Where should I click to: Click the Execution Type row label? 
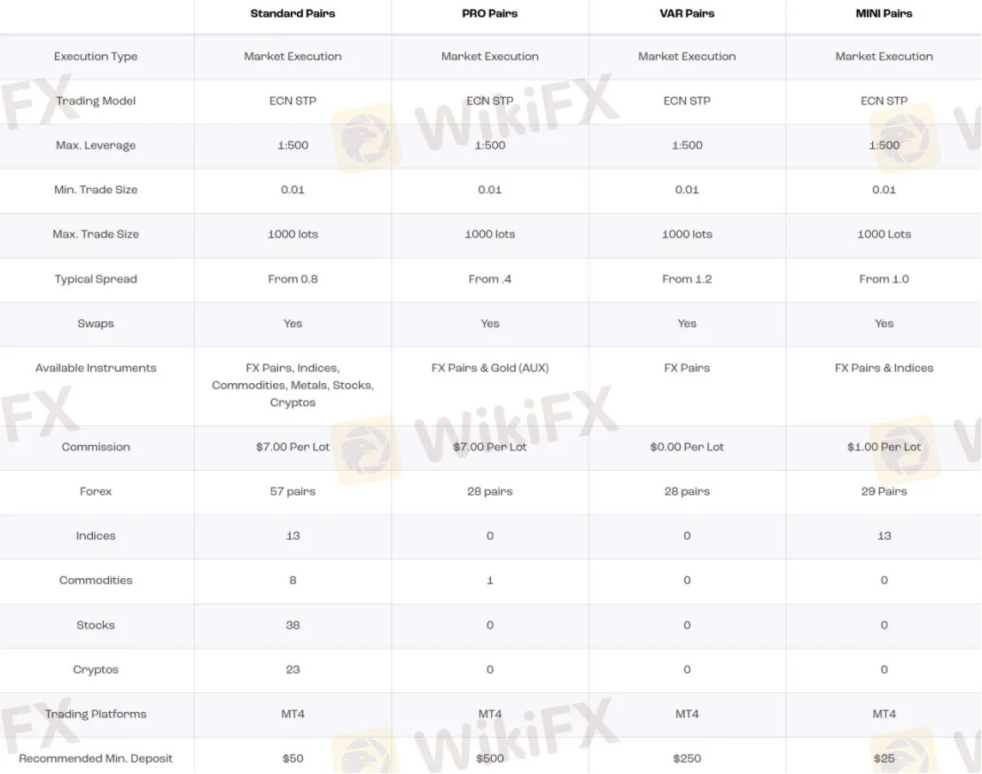tap(96, 57)
